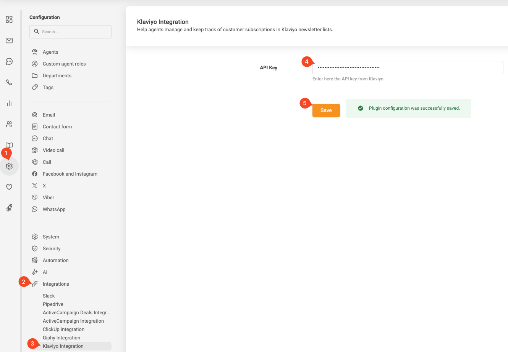Click the rocket icon in left rail
Image resolution: width=508 pixels, height=352 pixels.
(9, 208)
